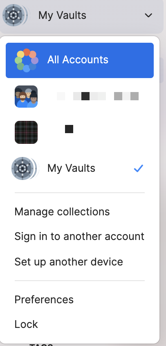
Task: Click the vault icon beside the checked My Vaults entry
Action: [25, 168]
